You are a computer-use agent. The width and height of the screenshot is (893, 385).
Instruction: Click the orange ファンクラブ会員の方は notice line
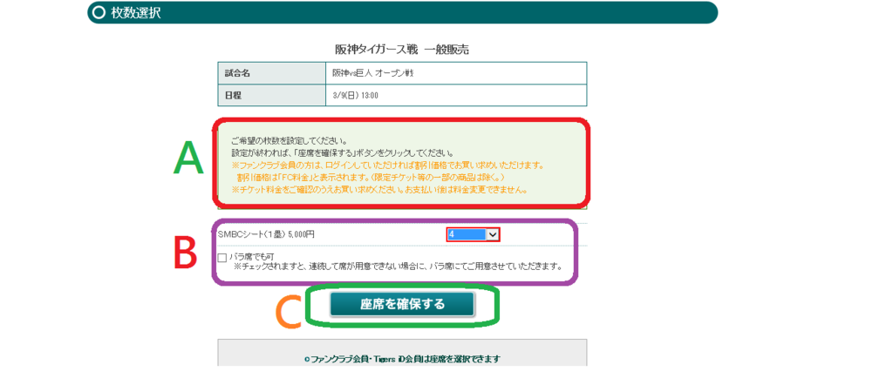pyautogui.click(x=388, y=165)
